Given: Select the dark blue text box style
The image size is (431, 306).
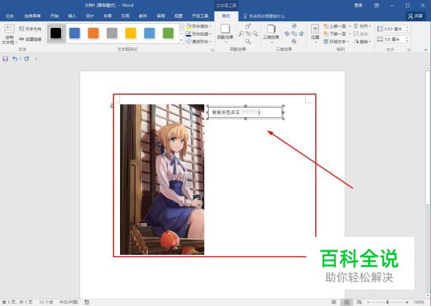Looking at the screenshot, I should point(74,33).
